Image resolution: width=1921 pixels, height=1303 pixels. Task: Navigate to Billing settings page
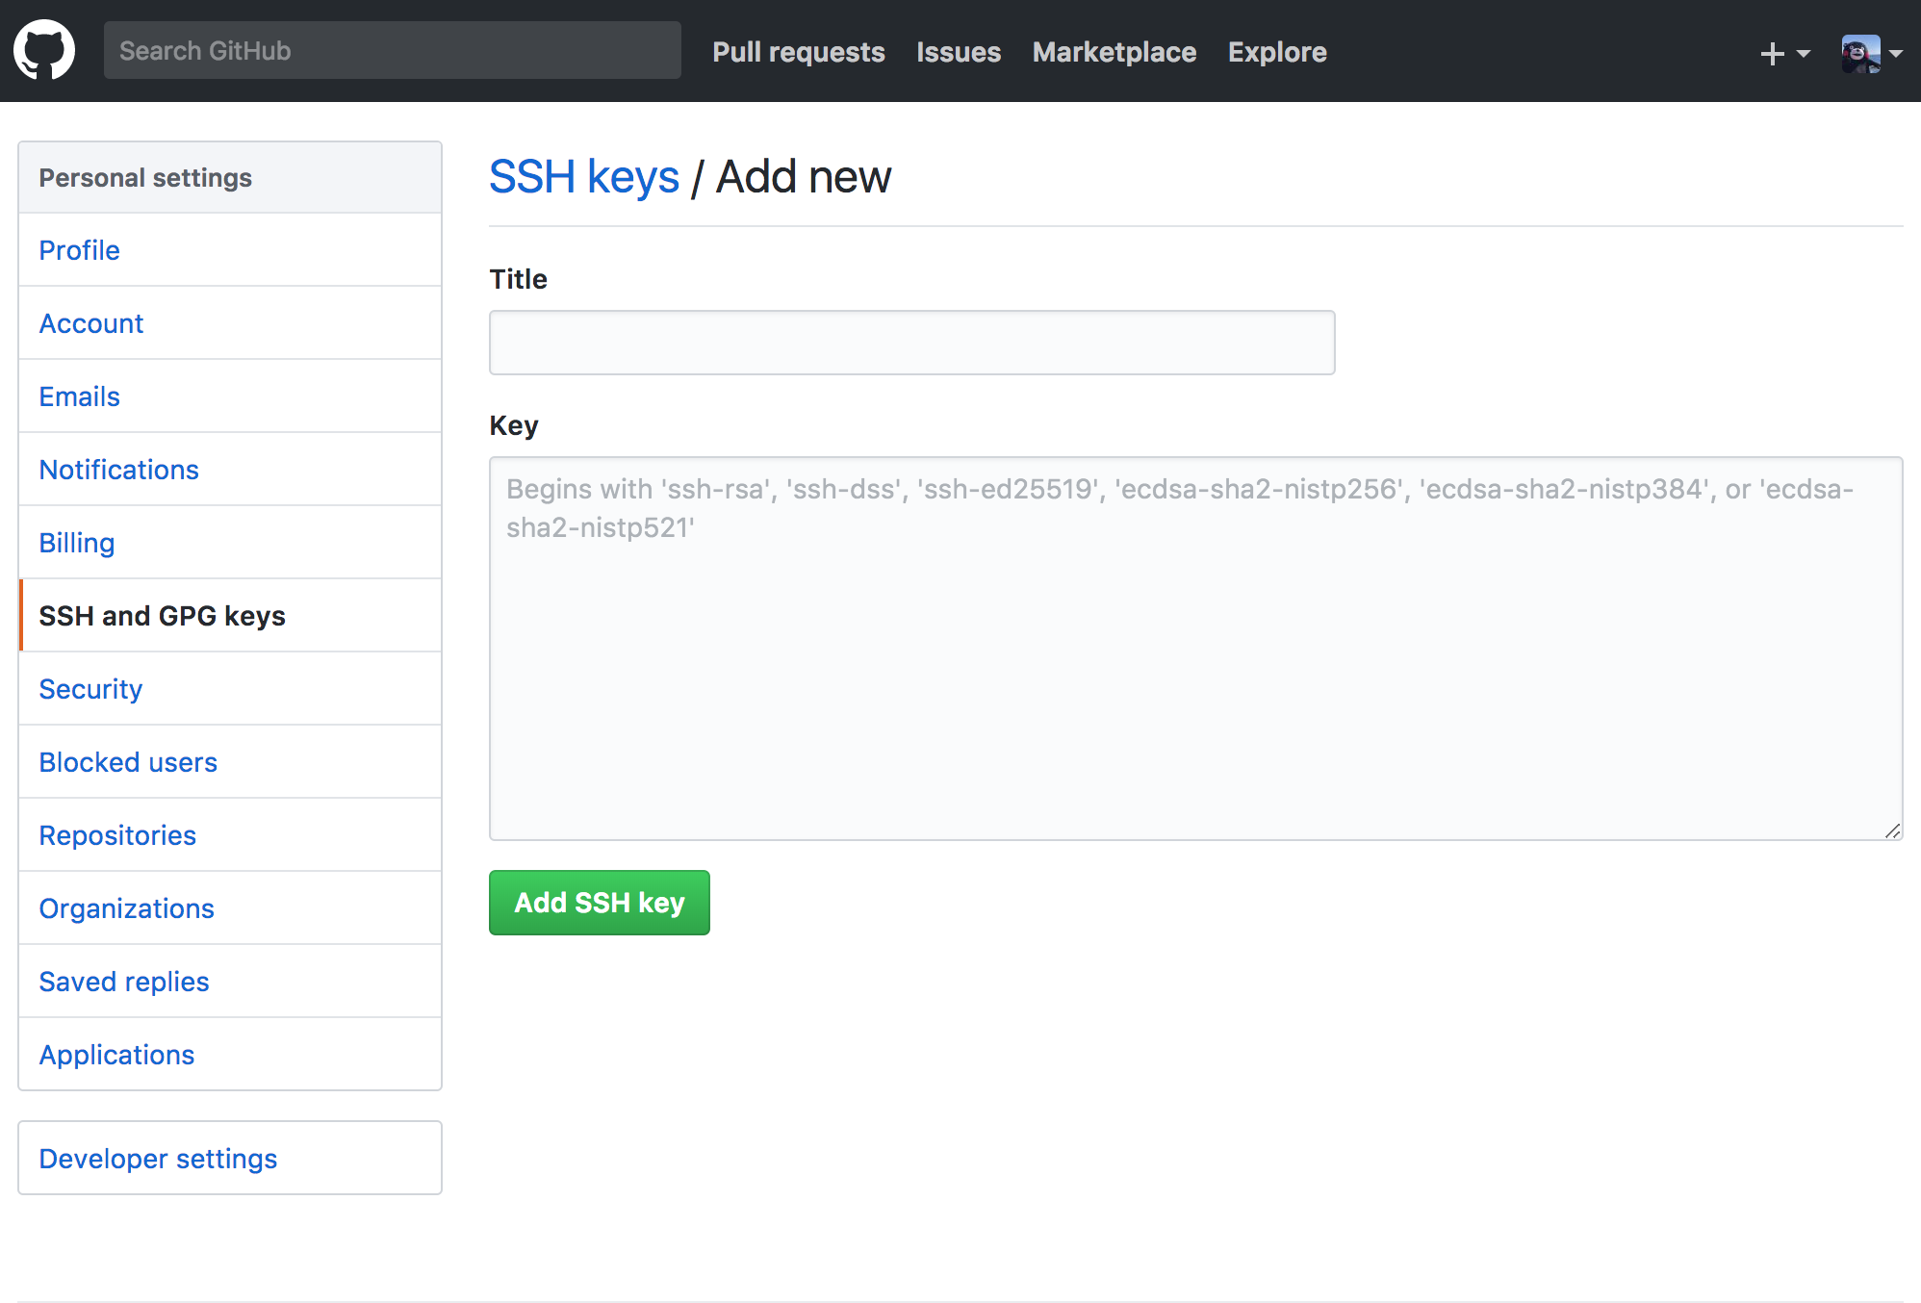(74, 543)
